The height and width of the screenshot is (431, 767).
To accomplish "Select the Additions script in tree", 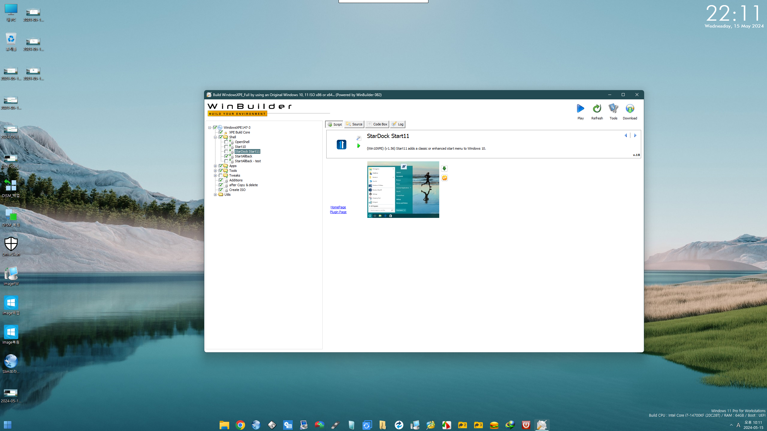I will point(236,180).
